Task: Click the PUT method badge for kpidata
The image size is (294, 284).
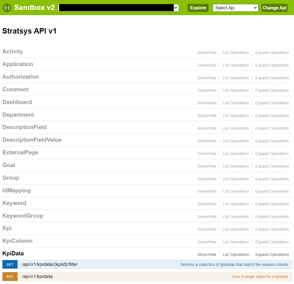Action: tap(10, 277)
